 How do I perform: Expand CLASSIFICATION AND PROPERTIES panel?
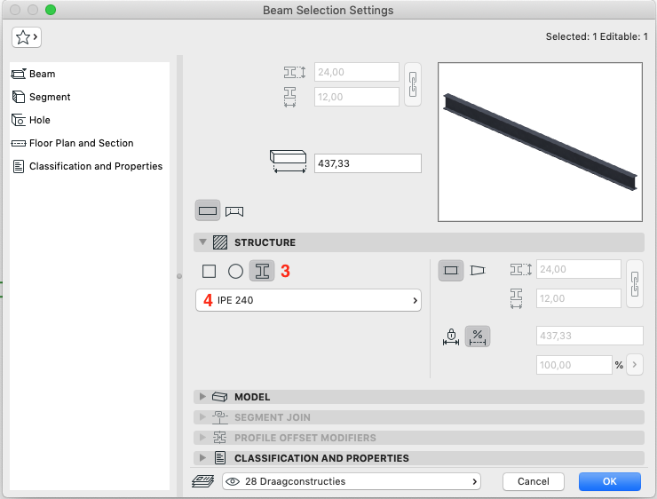(x=202, y=457)
